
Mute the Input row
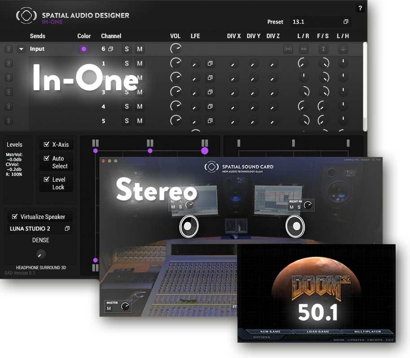140,49
